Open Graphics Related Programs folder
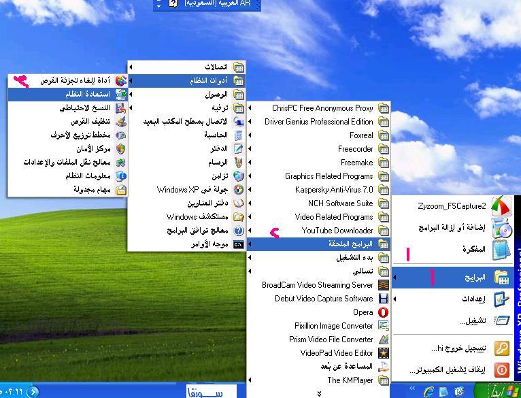The height and width of the screenshot is (398, 521). pyautogui.click(x=318, y=176)
